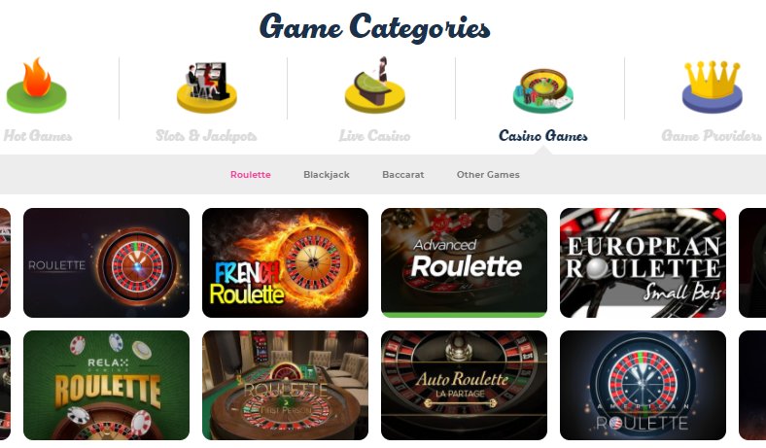The image size is (766, 448).
Task: Open the American Roulette tile
Action: pyautogui.click(x=643, y=386)
